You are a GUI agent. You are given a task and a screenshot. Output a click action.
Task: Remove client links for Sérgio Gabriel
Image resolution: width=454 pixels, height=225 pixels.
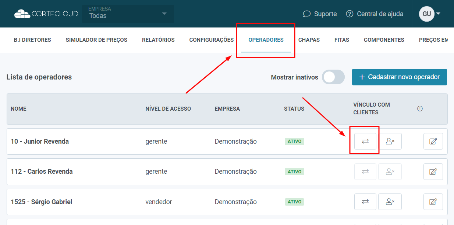tap(390, 202)
